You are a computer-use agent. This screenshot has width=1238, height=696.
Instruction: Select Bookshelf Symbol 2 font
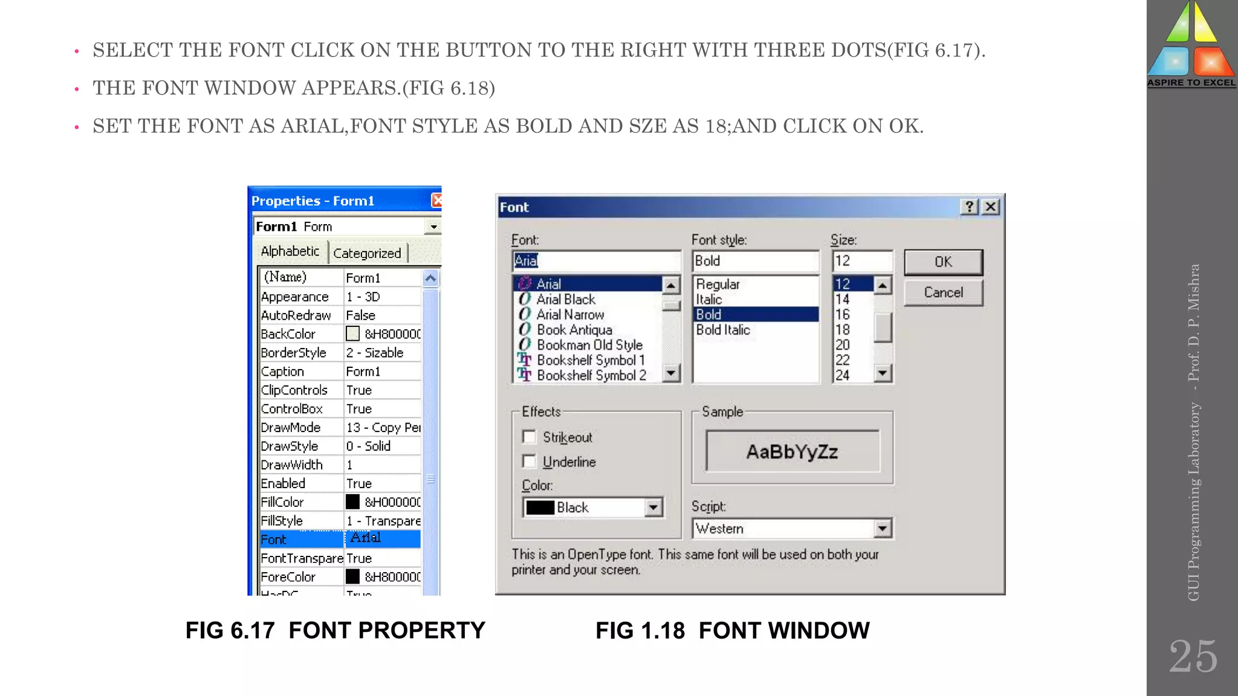pyautogui.click(x=588, y=375)
